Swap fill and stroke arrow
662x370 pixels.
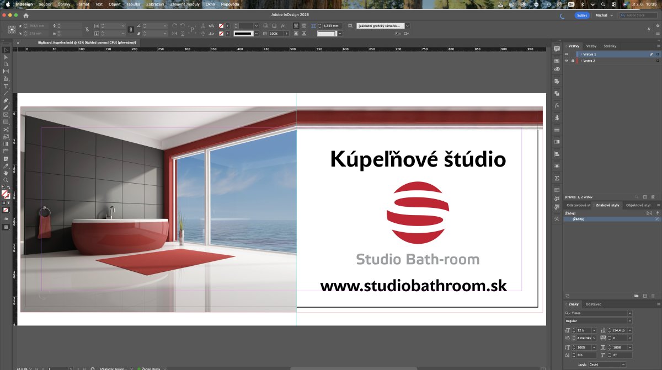(9, 189)
